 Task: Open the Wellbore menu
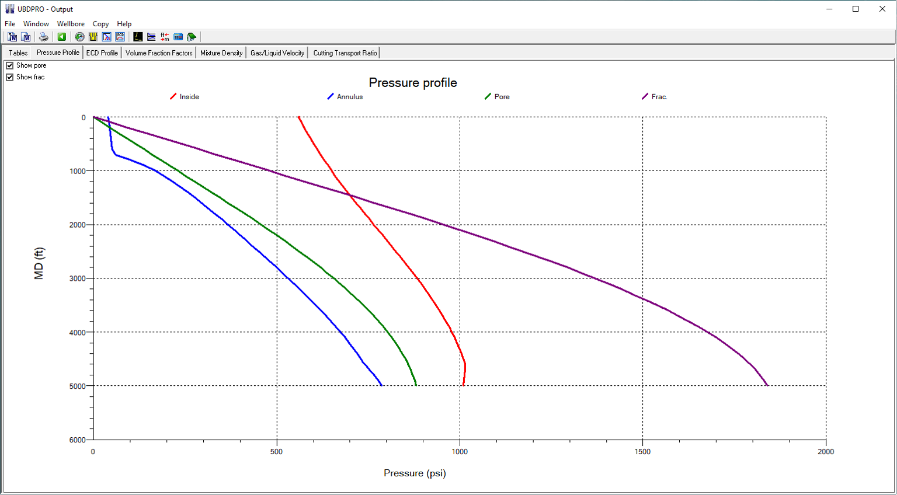(x=71, y=24)
